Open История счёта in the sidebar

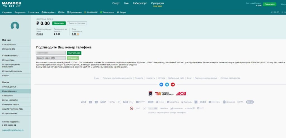click(x=15, y=49)
